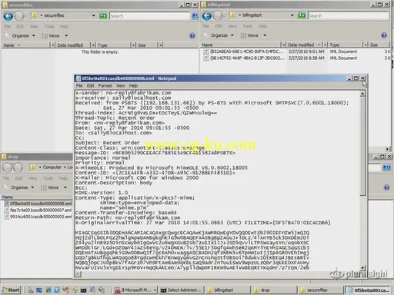Click refresh icon in billingdept address bar
Viewport: 394px width, 295px height.
(302, 15)
